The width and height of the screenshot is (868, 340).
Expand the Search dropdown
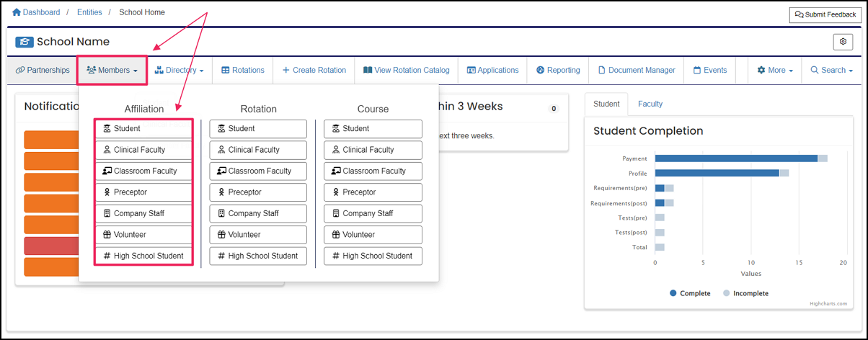[x=832, y=70]
